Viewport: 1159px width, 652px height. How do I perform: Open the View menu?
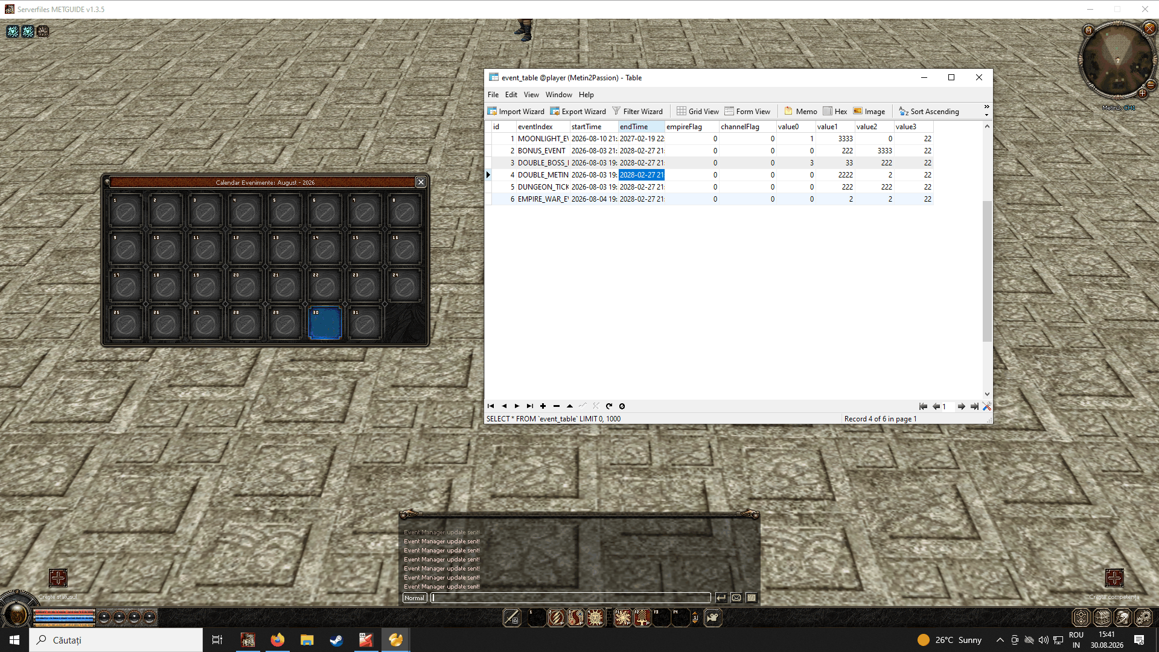point(531,95)
